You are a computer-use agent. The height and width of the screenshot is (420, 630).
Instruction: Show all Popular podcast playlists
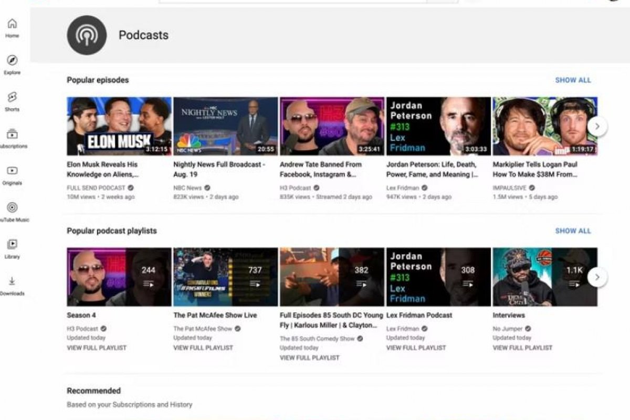pos(574,230)
